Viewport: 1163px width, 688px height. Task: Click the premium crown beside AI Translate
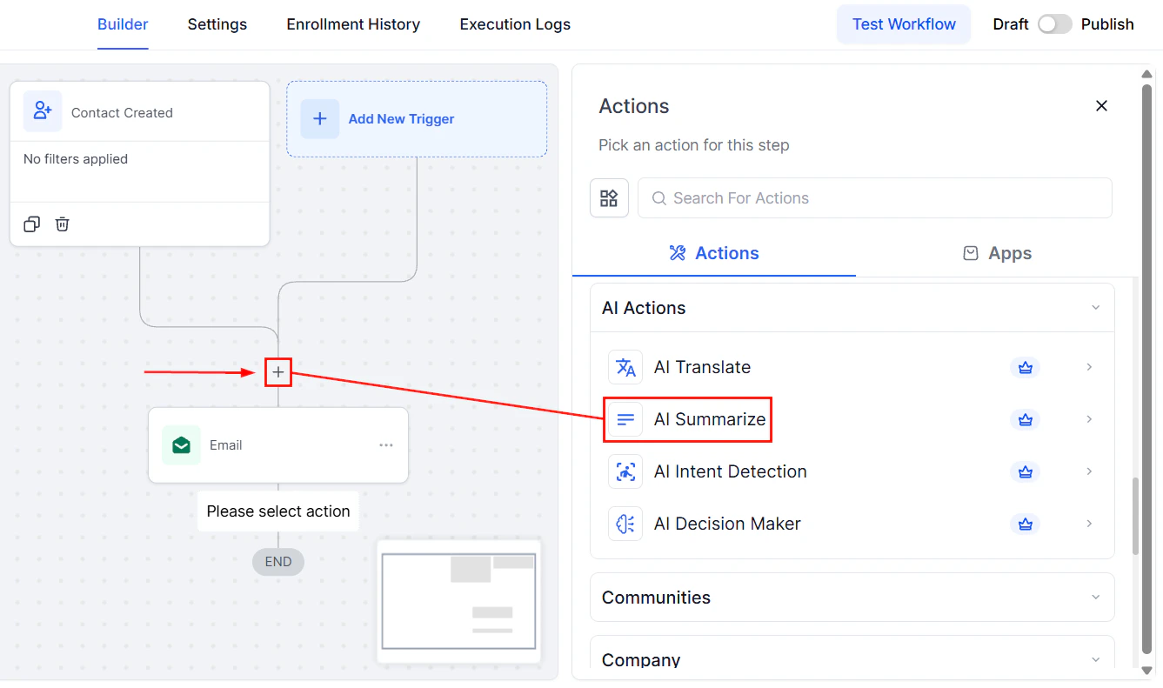point(1025,367)
